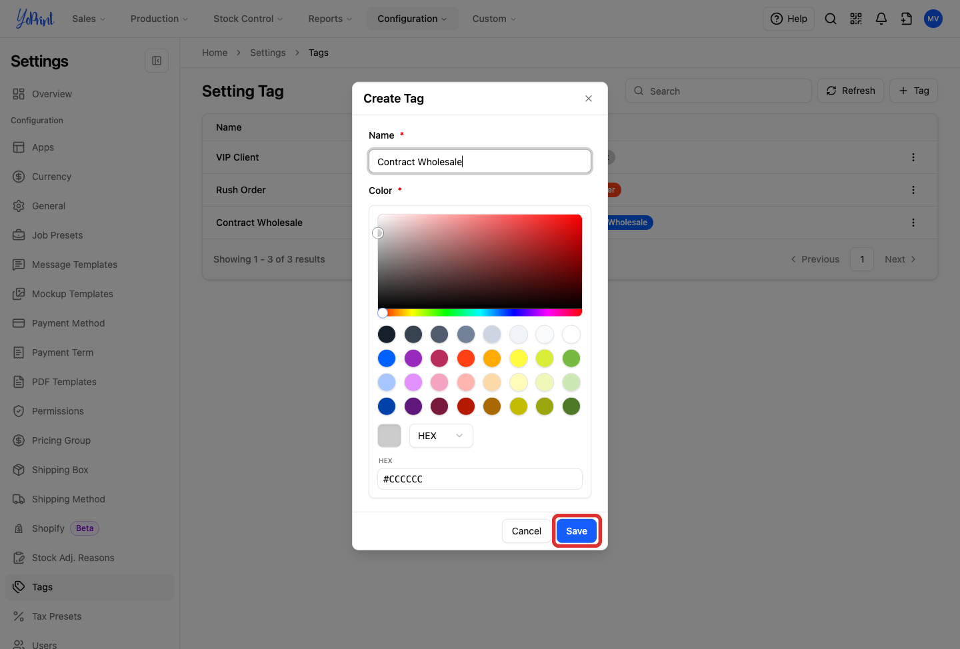Expand the Reports menu

pos(330,19)
